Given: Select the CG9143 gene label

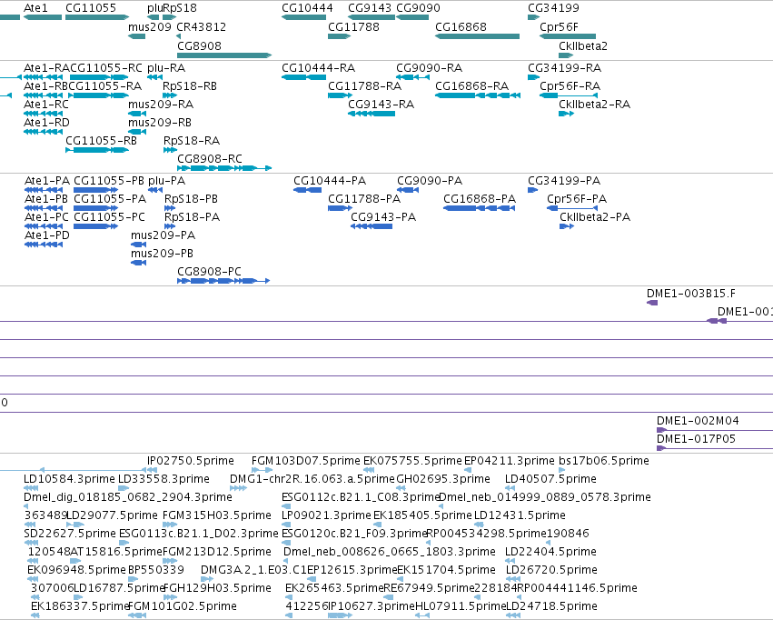Looking at the screenshot, I should tap(370, 8).
